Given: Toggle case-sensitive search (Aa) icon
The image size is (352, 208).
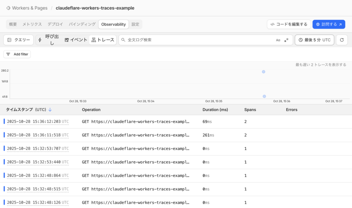Looking at the screenshot, I should coord(278,40).
